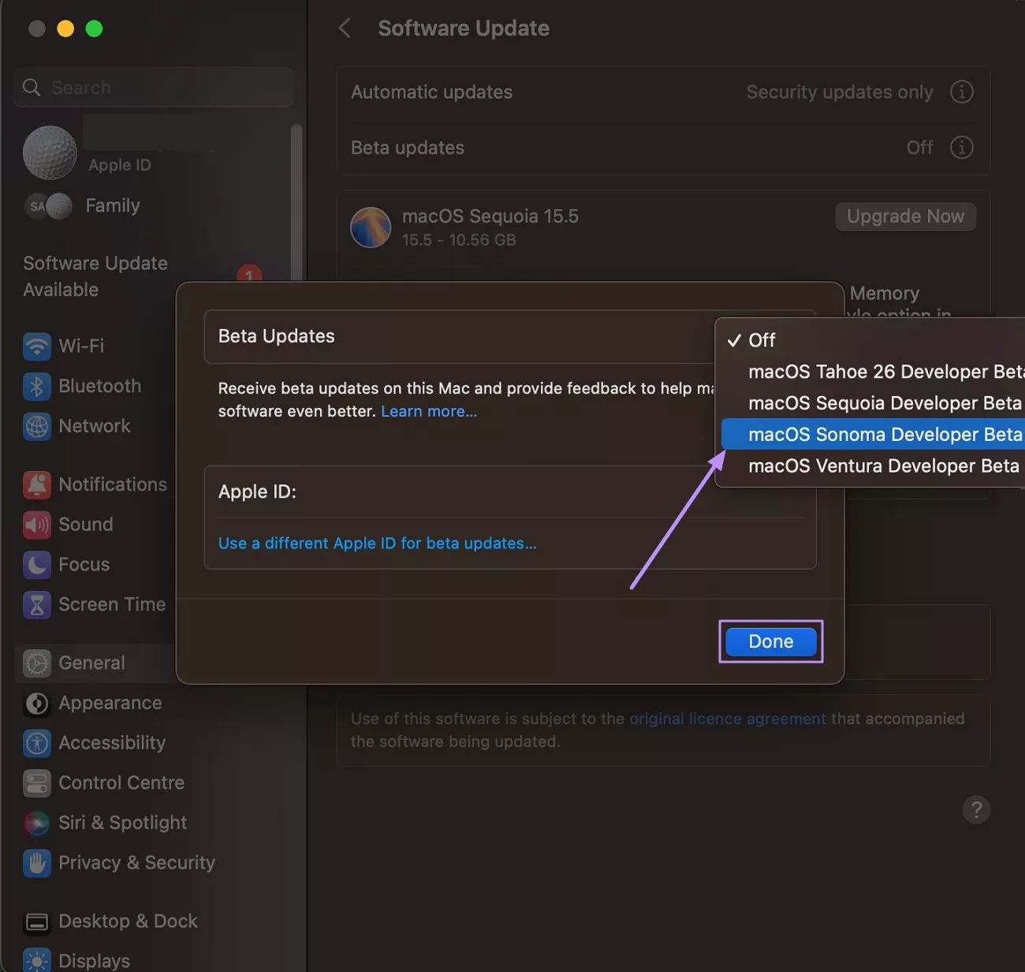Pick macOS Ventura Developer Beta
The image size is (1025, 972).
pyautogui.click(x=873, y=466)
